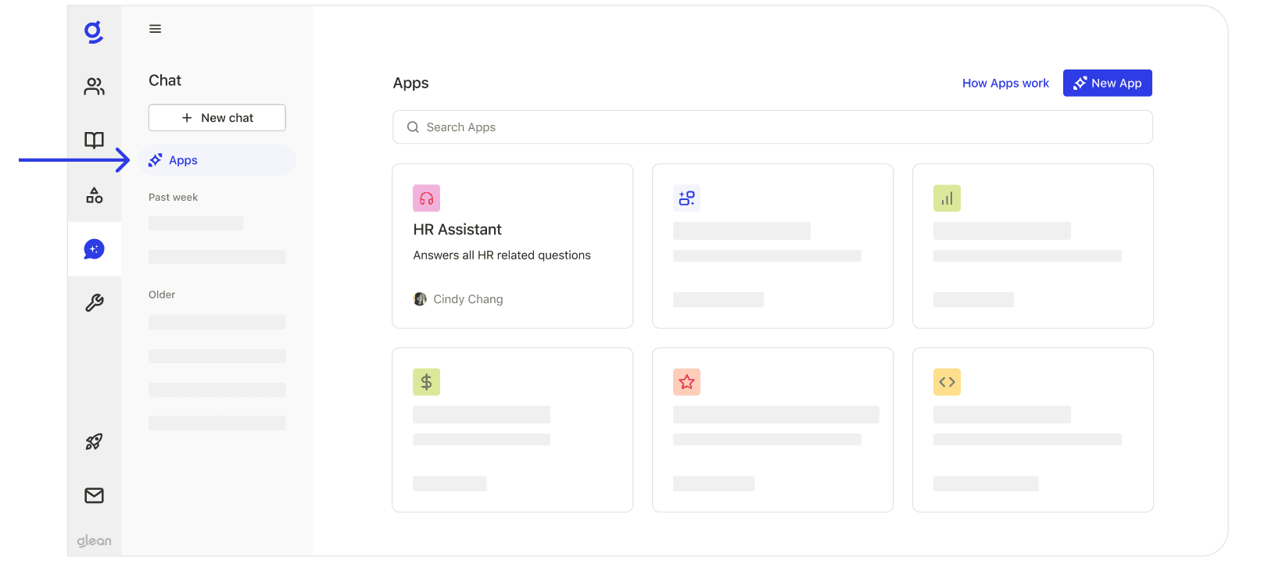1268x564 pixels.
Task: Open the open-book knowledge icon
Action: point(94,141)
